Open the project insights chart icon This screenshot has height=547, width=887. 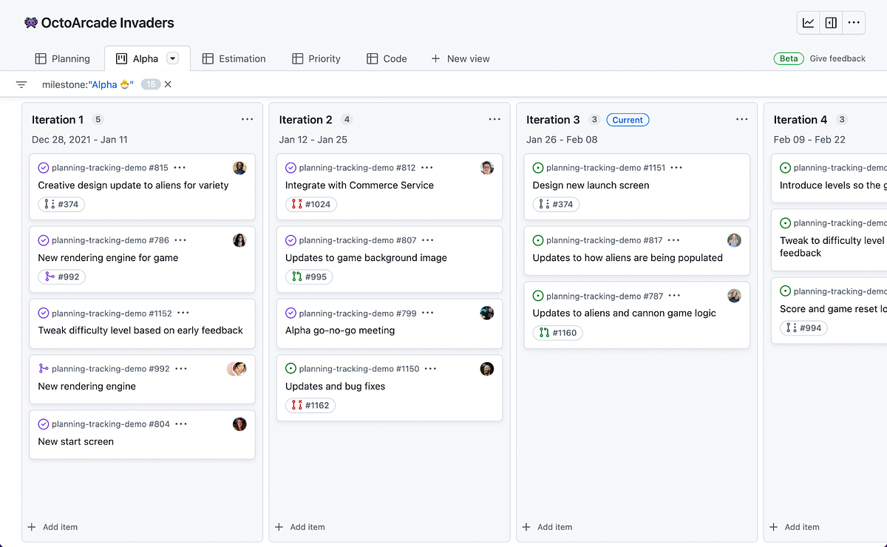807,22
